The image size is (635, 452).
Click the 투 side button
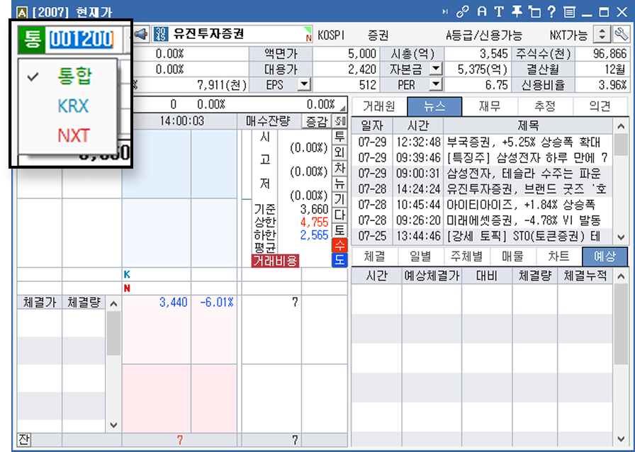click(339, 137)
